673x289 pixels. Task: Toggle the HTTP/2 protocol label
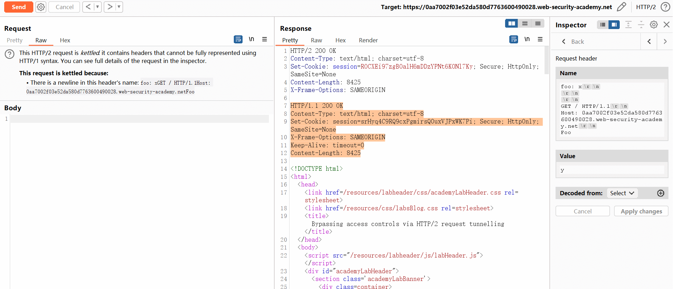[646, 7]
